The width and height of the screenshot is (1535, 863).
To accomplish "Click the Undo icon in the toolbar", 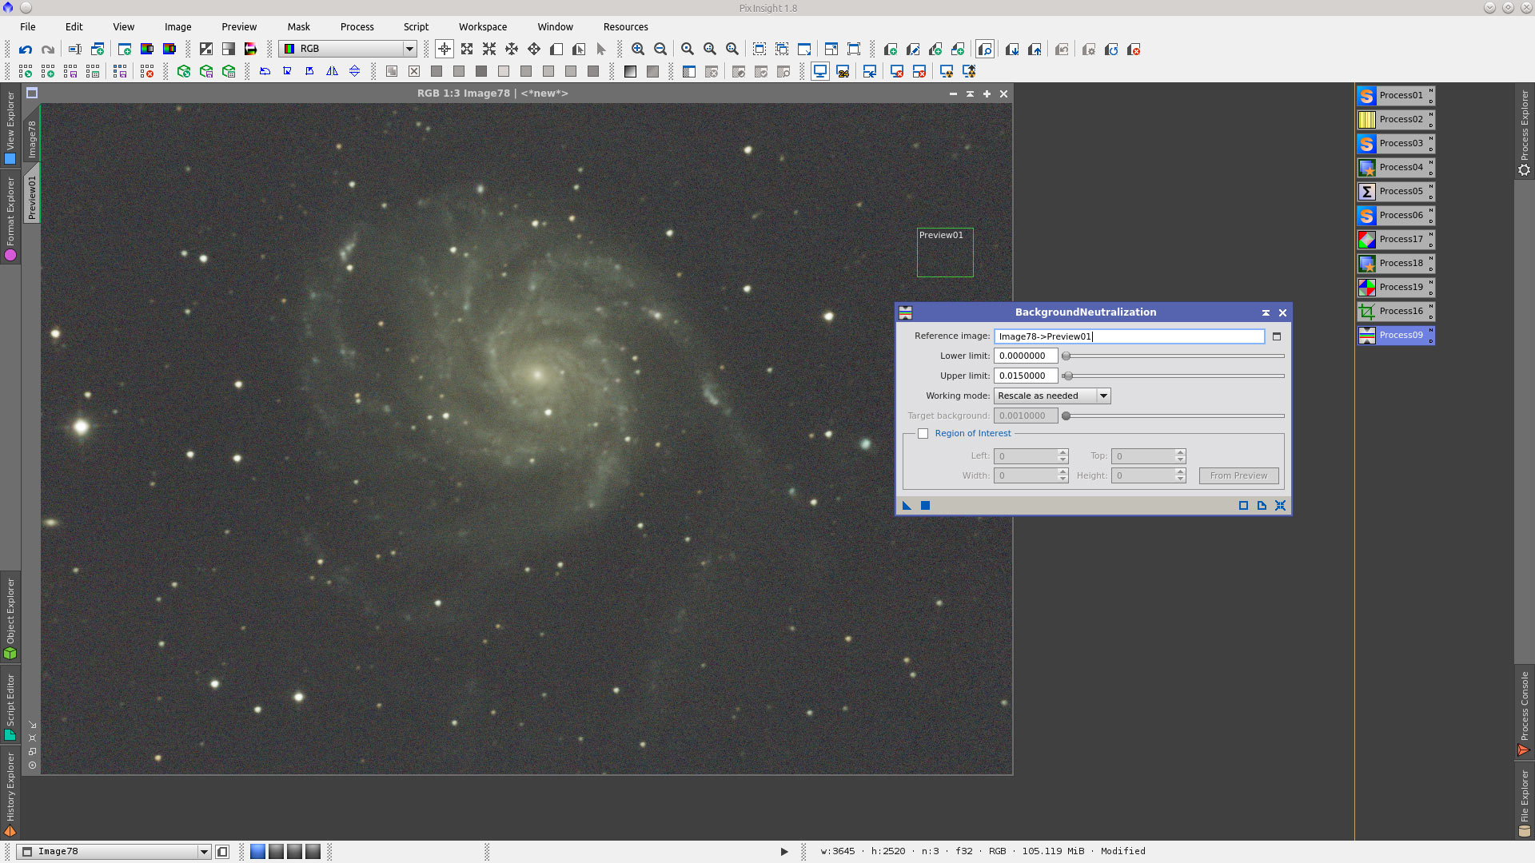I will point(26,49).
